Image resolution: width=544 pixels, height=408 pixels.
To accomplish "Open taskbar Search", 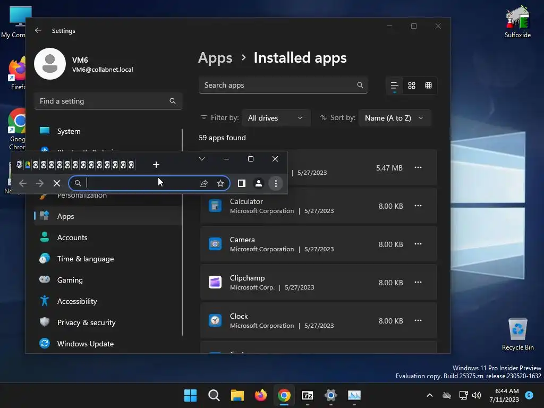I will point(214,395).
